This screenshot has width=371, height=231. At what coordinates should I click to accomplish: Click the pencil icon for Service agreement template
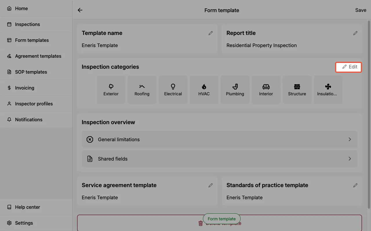211,185
